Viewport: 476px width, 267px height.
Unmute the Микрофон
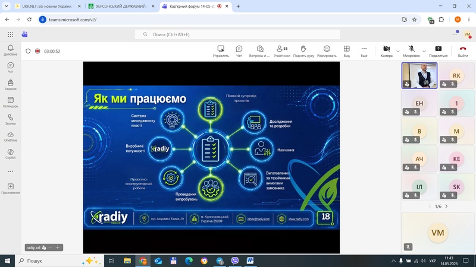pyautogui.click(x=411, y=51)
